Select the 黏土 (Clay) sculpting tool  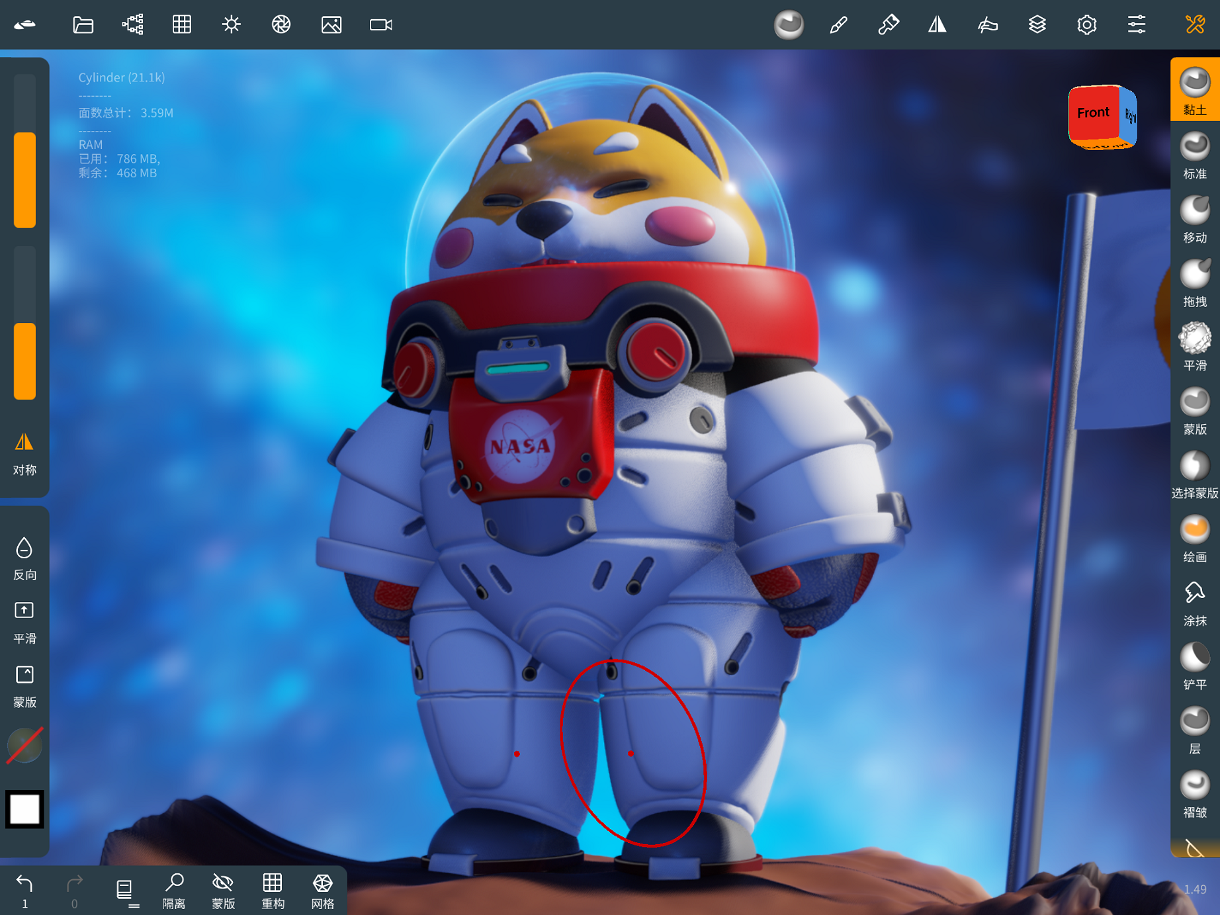(1194, 86)
